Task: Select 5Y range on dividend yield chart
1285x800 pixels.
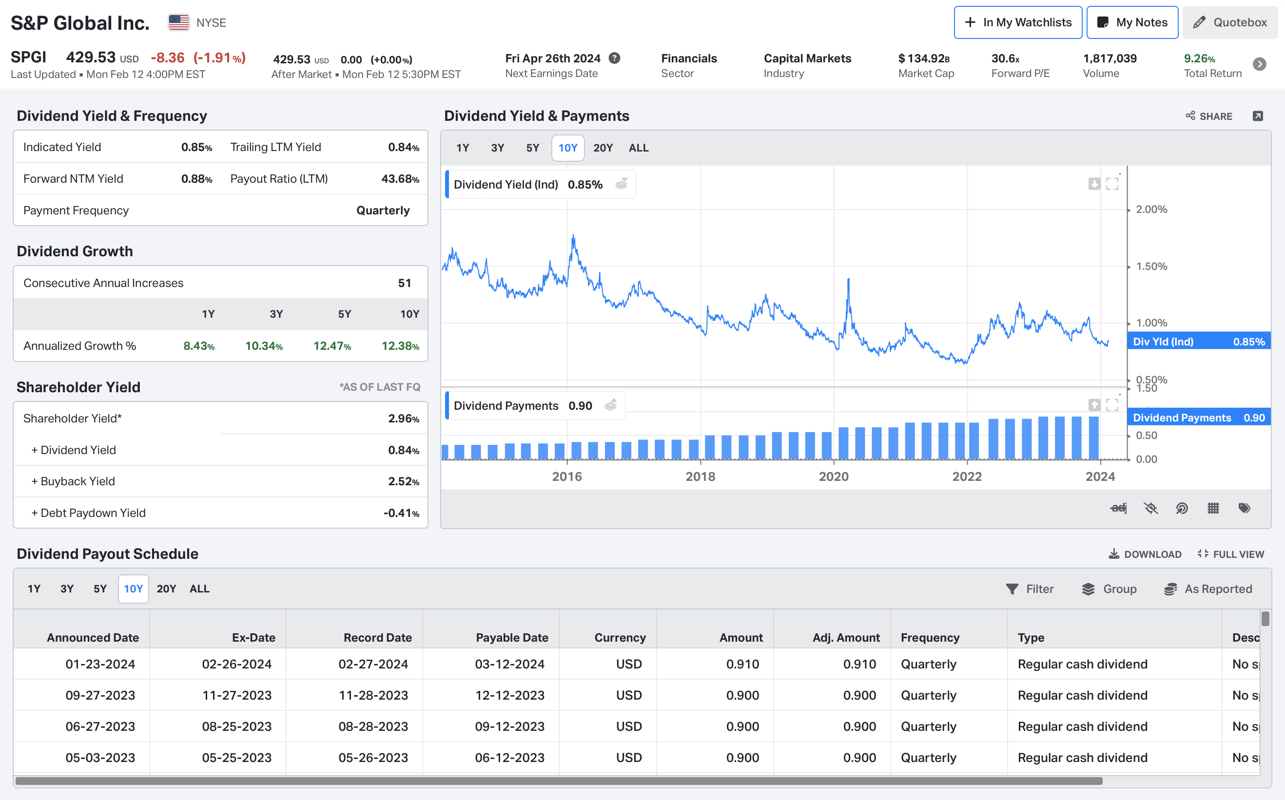Action: (x=532, y=148)
